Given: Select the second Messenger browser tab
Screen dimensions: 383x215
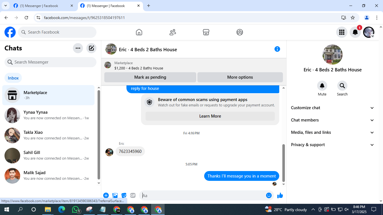Looking at the screenshot, I should point(110,6).
